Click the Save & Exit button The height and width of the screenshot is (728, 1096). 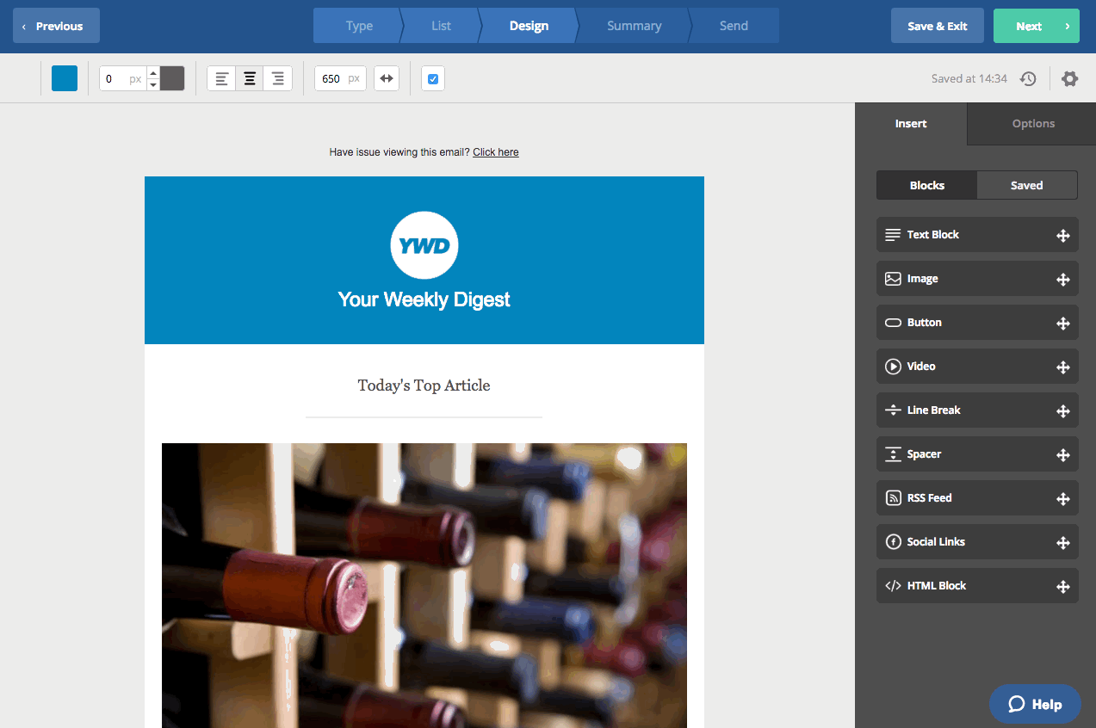(x=937, y=26)
